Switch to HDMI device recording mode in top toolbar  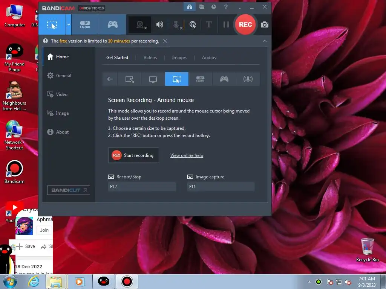[85, 24]
